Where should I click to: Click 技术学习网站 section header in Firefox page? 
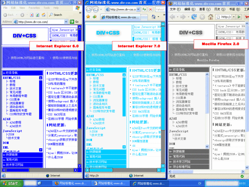[189, 162]
